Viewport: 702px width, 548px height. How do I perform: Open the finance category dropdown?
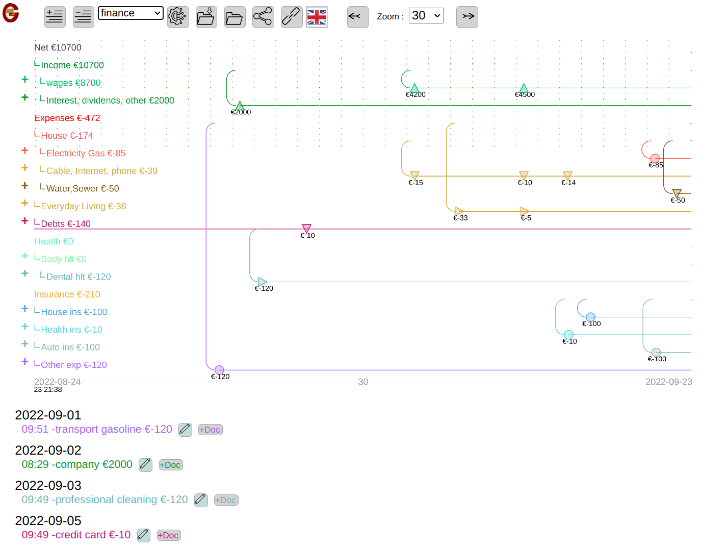(x=131, y=13)
